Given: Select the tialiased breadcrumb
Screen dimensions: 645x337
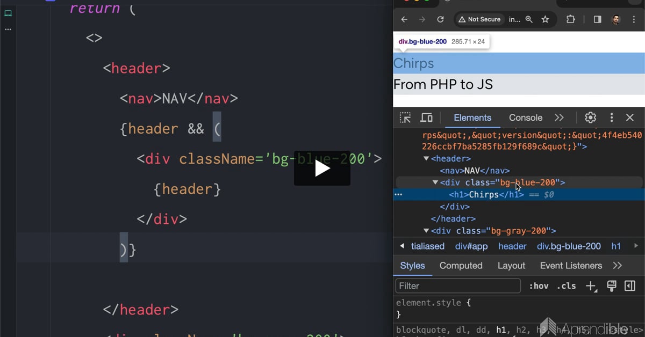Looking at the screenshot, I should [428, 246].
